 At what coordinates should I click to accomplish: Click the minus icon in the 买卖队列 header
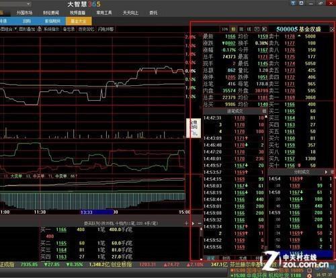point(200,224)
